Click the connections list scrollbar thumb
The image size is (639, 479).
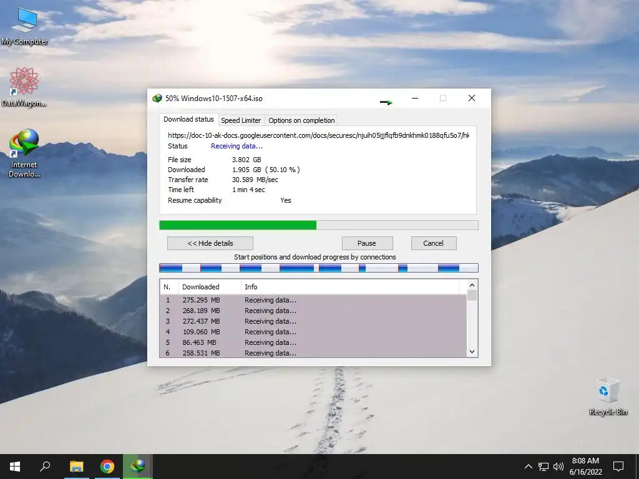pos(472,295)
